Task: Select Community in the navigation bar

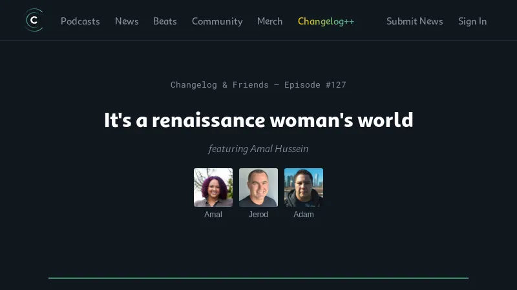Action: coord(217,21)
